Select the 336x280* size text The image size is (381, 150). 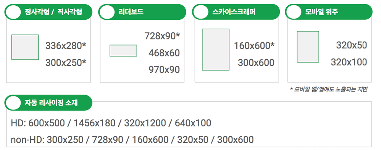pos(66,46)
